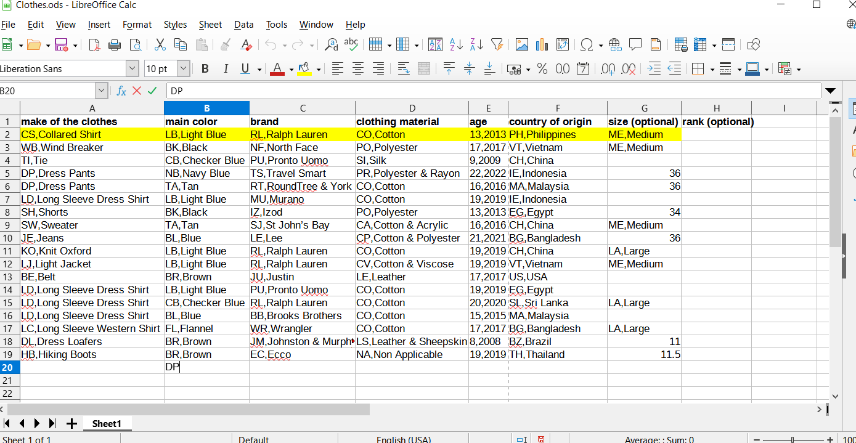Image resolution: width=856 pixels, height=443 pixels.
Task: Format cell as percent
Action: click(542, 69)
